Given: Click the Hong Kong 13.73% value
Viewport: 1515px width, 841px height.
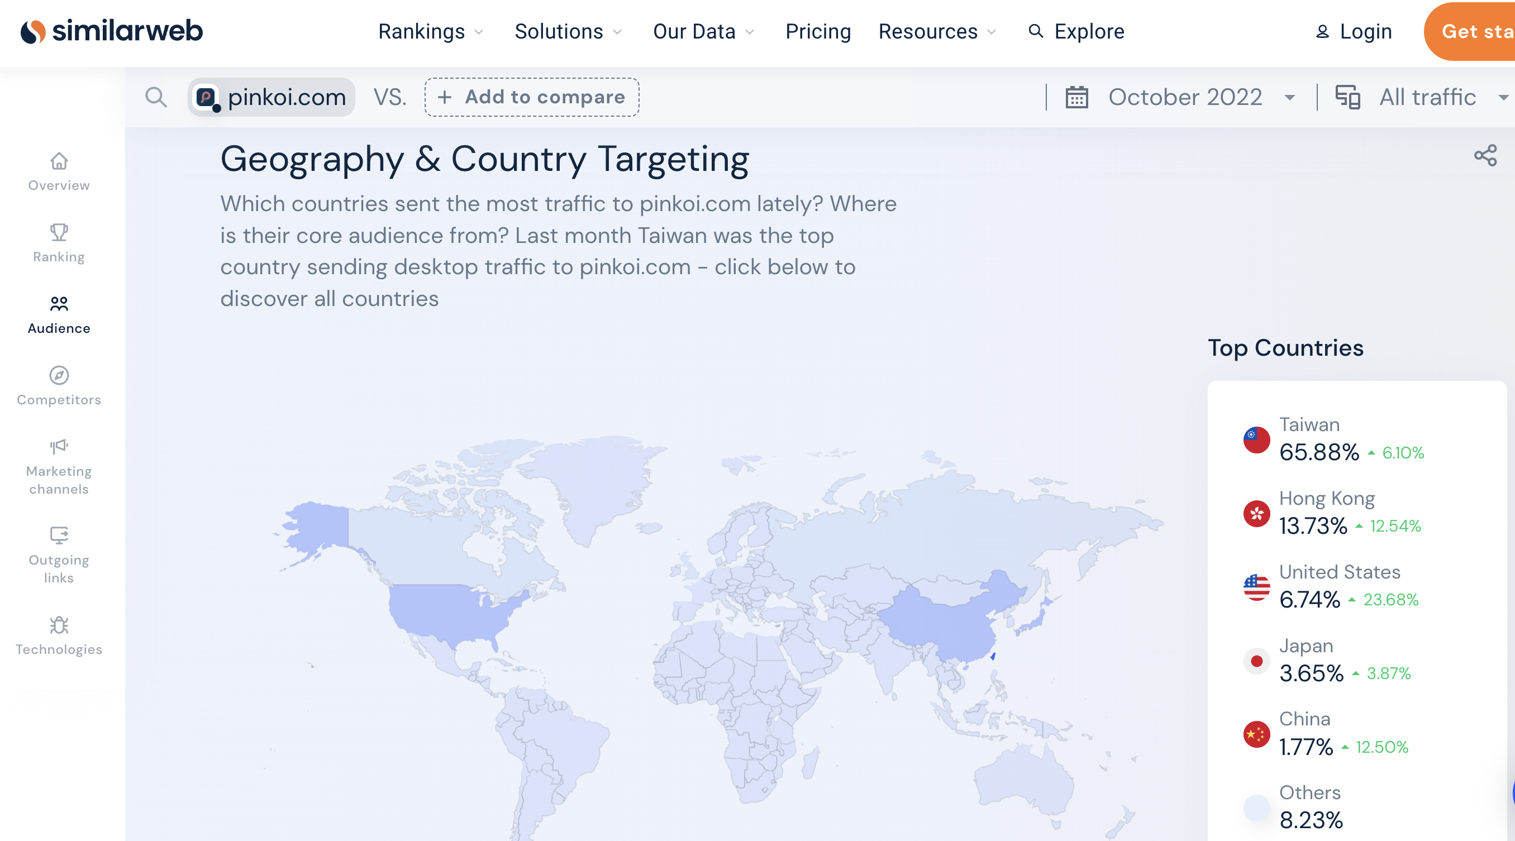Looking at the screenshot, I should 1313,526.
